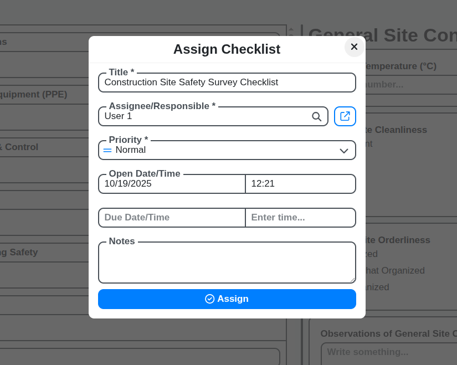The width and height of the screenshot is (457, 365).
Task: Click the Write something observations box
Action: 388,352
